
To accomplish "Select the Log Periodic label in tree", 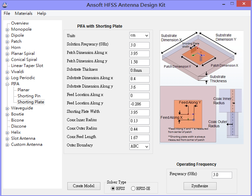I will [23, 78].
